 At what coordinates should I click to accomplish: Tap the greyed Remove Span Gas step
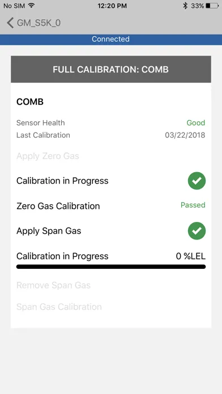(x=53, y=285)
